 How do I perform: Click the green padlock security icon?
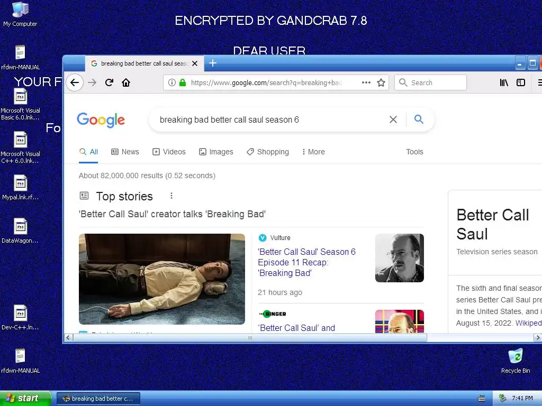[x=183, y=82]
